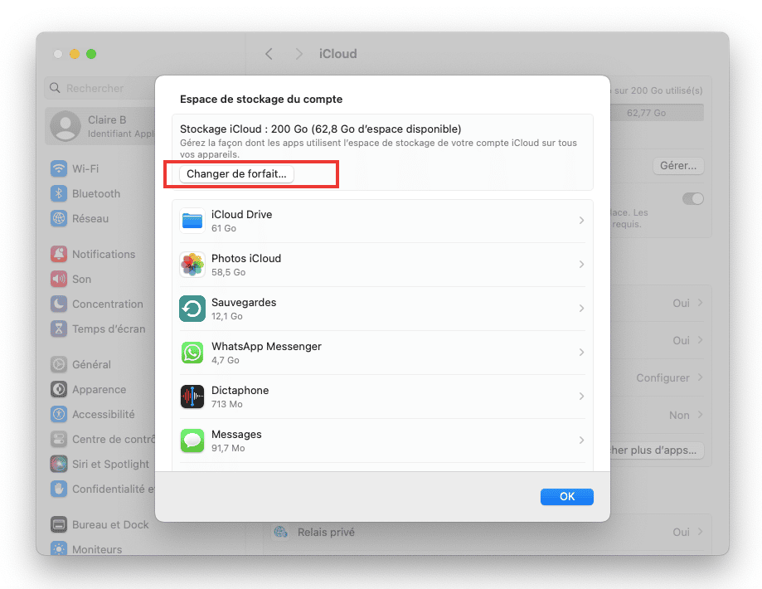
Task: Click Changer de forfait button
Action: (x=236, y=174)
